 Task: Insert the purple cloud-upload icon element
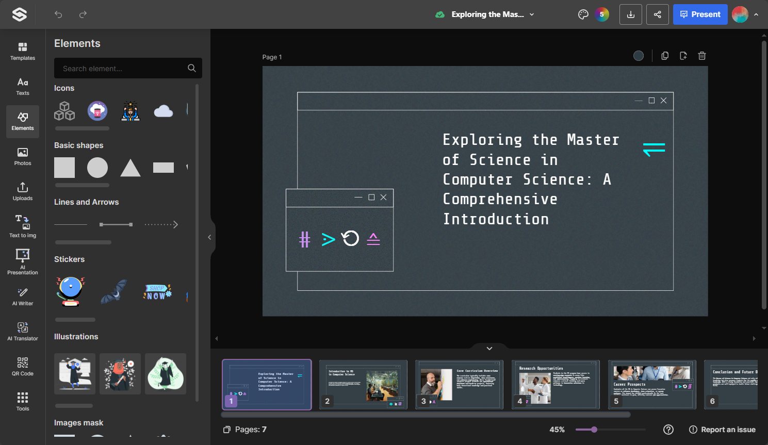97,111
